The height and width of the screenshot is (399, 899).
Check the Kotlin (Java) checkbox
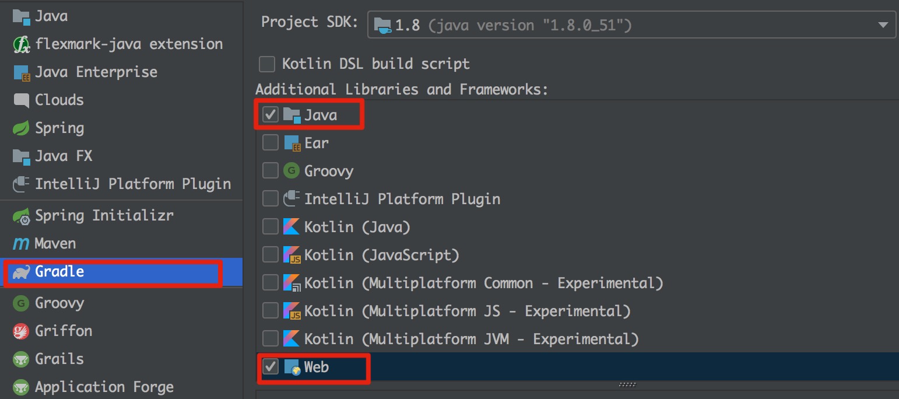[271, 227]
